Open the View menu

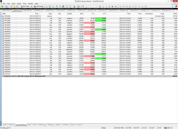pos(9,4)
